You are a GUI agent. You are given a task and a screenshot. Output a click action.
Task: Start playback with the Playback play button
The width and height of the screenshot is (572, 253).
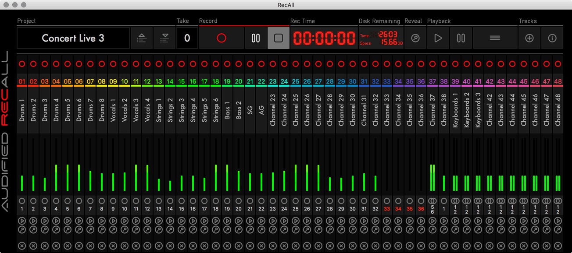tap(438, 38)
